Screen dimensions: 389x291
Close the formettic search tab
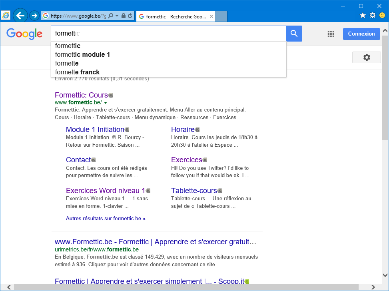click(x=211, y=16)
